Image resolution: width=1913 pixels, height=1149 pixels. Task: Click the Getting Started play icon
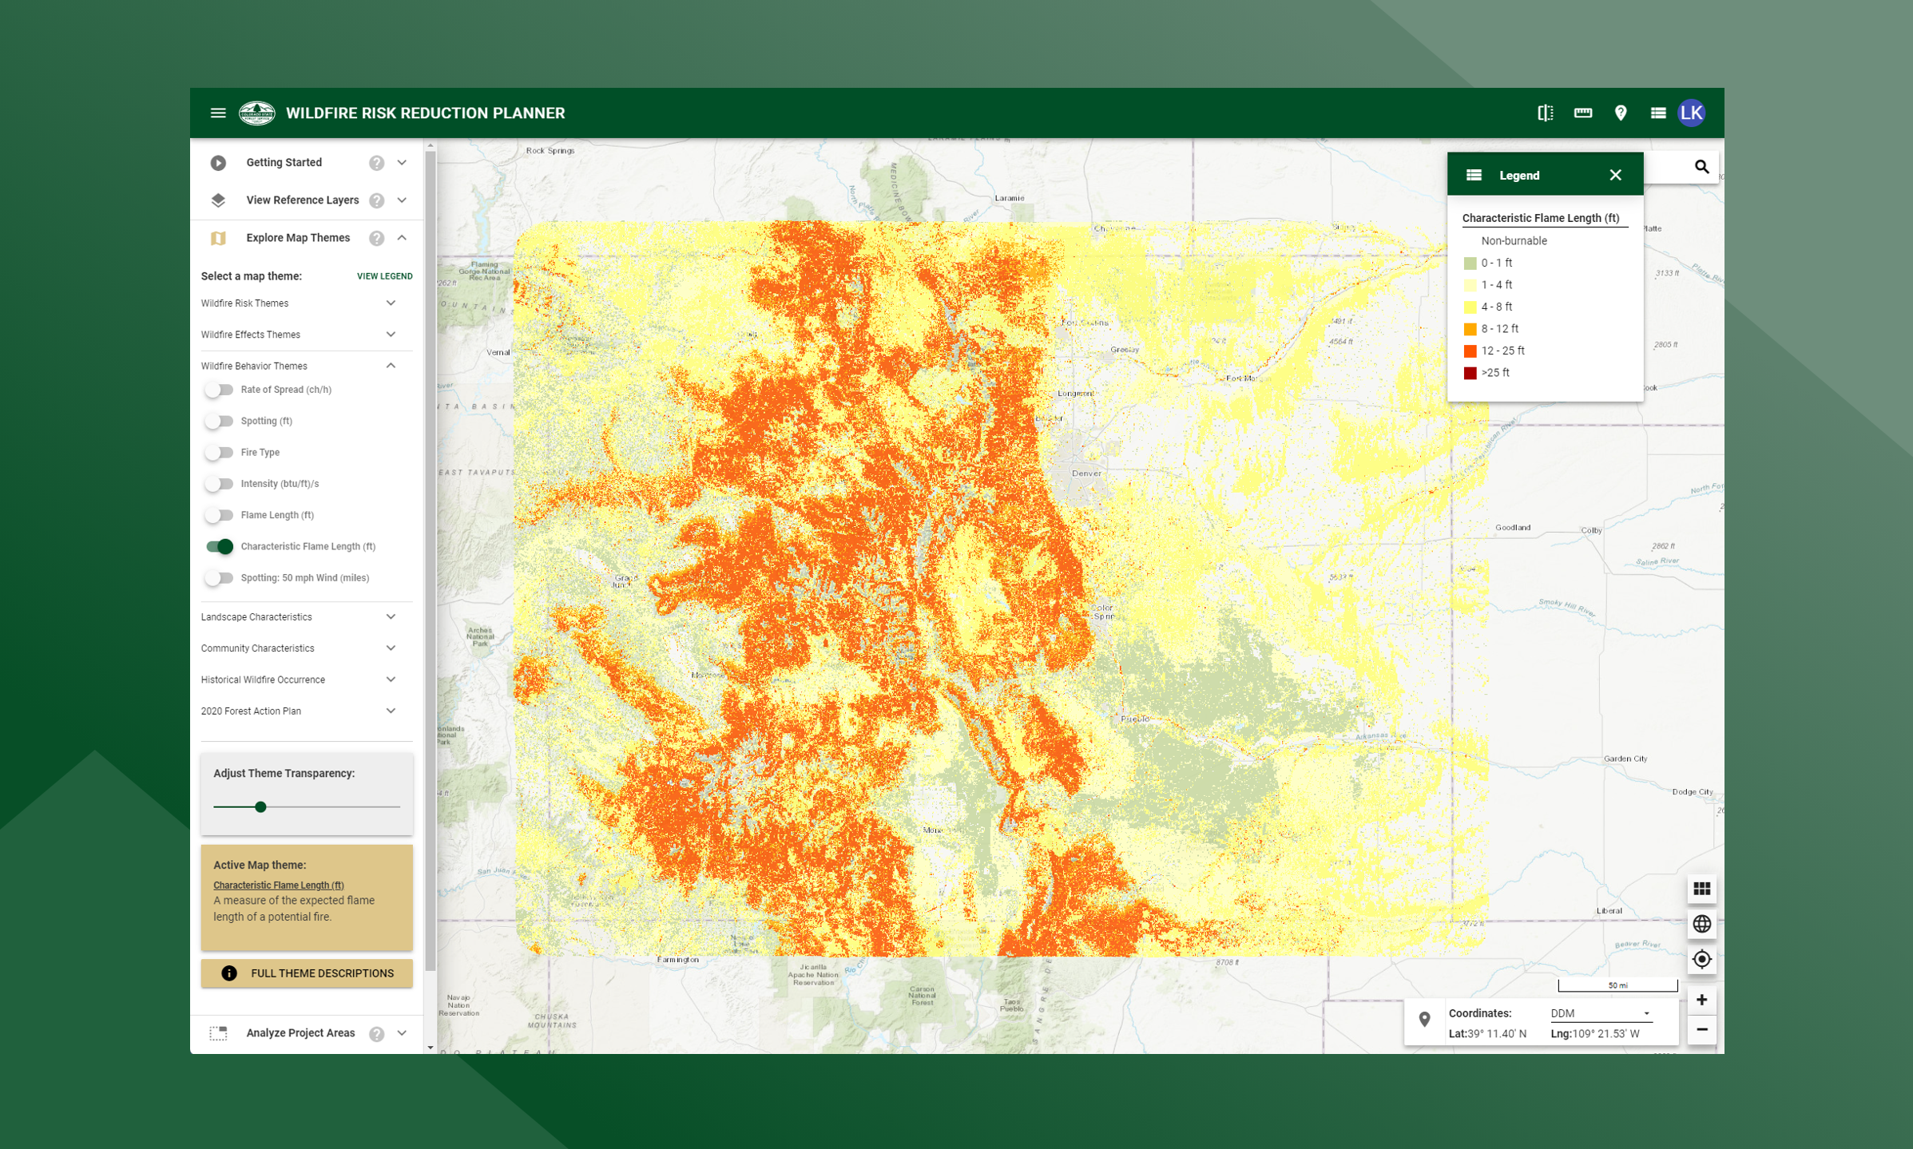pos(218,163)
